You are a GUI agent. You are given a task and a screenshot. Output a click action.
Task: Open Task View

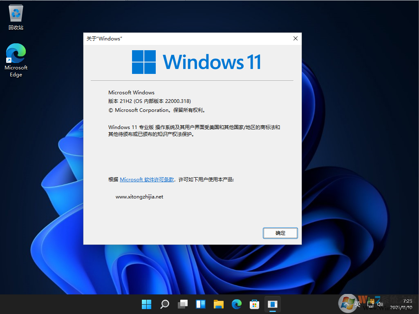[x=182, y=304]
